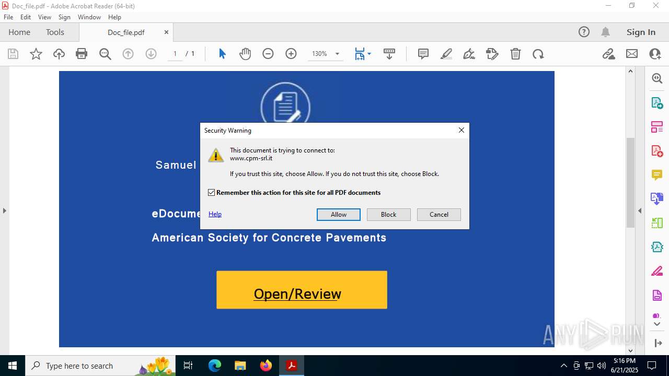Open the green Compare tool in right pane
The image size is (669, 376).
click(657, 223)
